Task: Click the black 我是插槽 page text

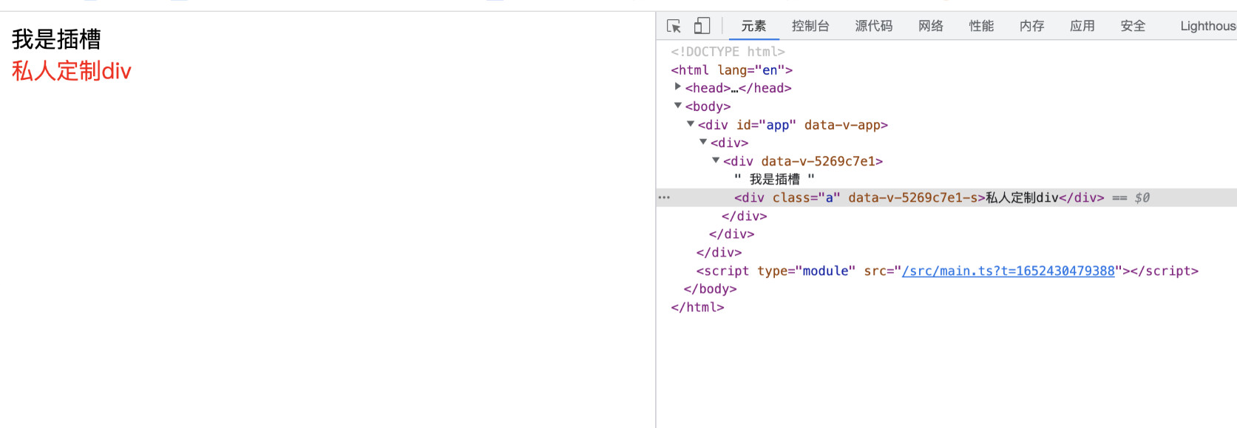Action: [56, 39]
